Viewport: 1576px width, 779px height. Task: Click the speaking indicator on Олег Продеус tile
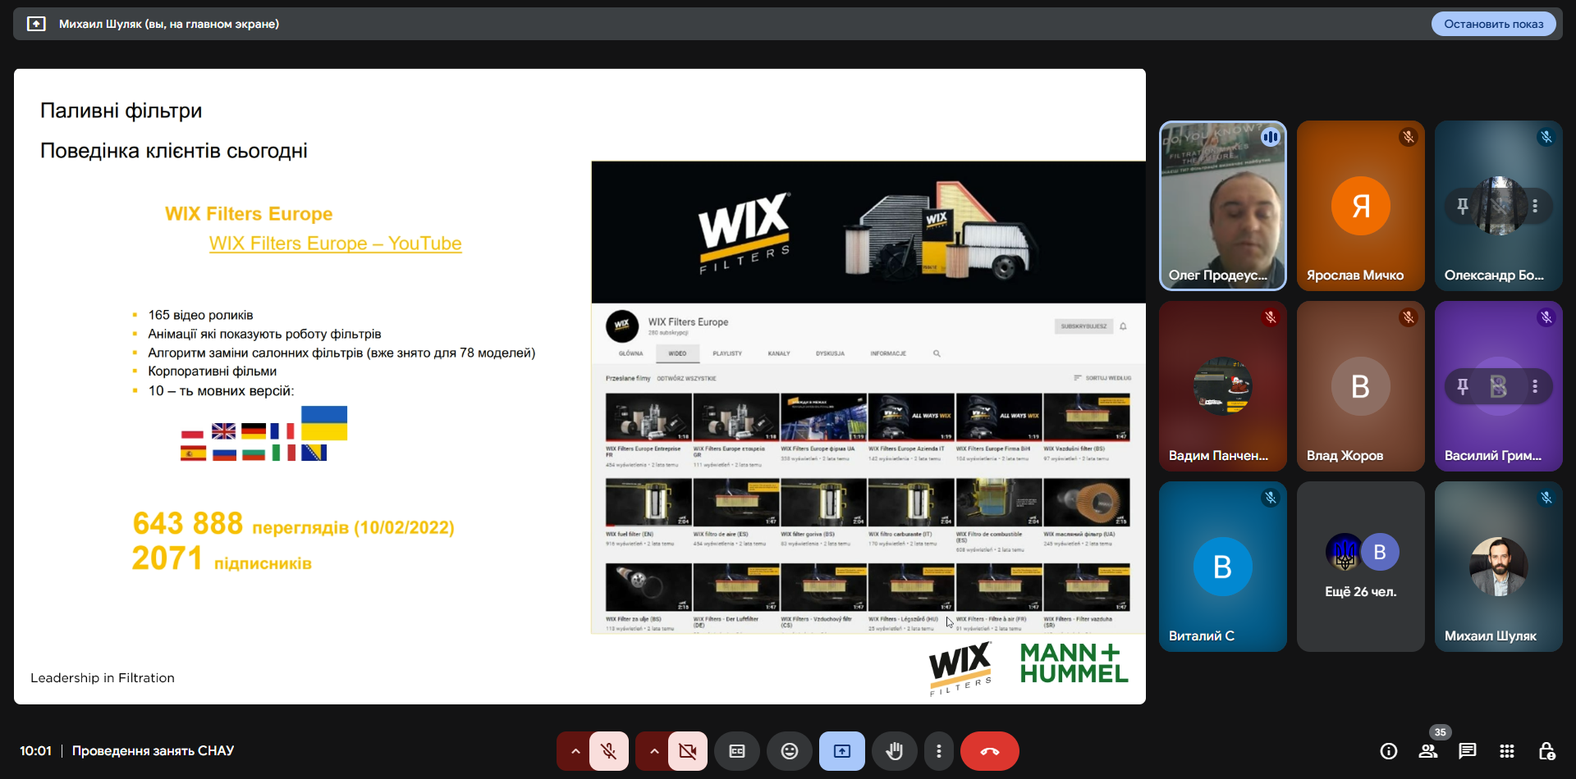pyautogui.click(x=1271, y=137)
